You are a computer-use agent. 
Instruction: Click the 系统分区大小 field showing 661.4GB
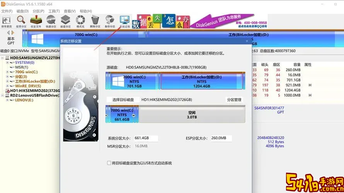(x=146, y=138)
